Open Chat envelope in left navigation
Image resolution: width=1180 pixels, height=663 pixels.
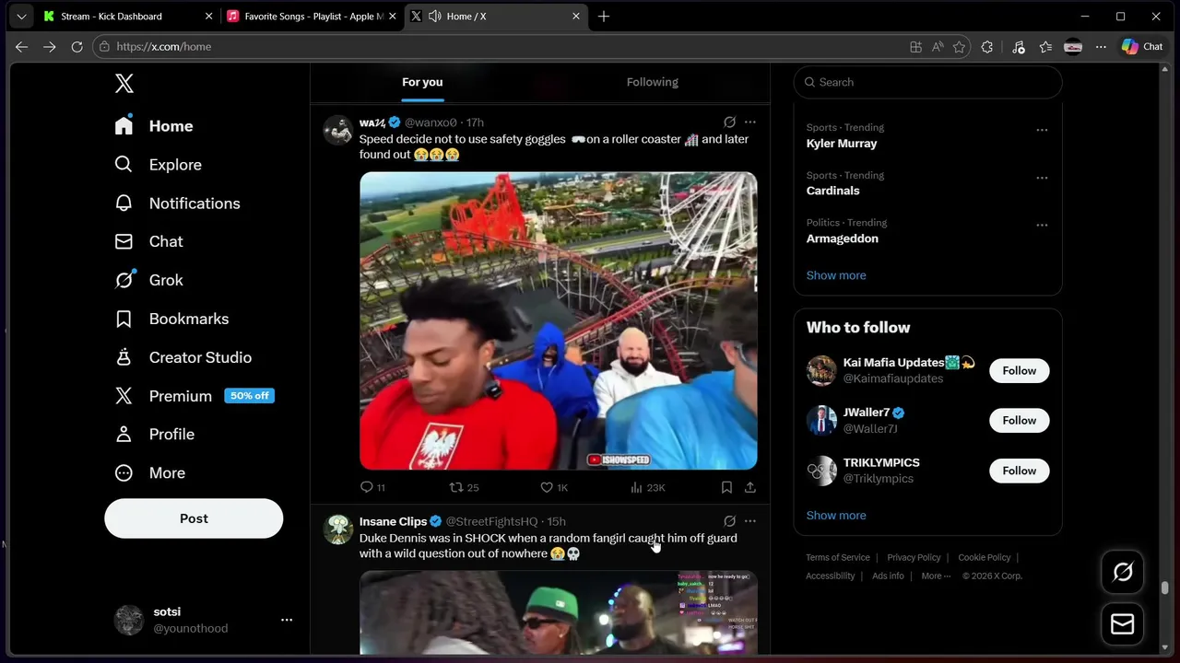point(148,241)
